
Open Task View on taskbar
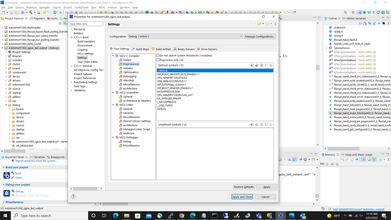pos(104,216)
